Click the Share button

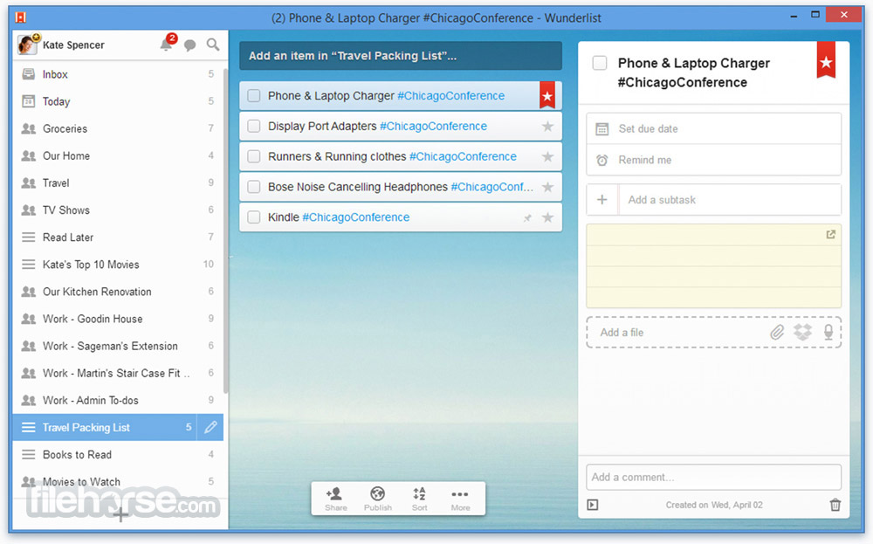click(x=336, y=499)
